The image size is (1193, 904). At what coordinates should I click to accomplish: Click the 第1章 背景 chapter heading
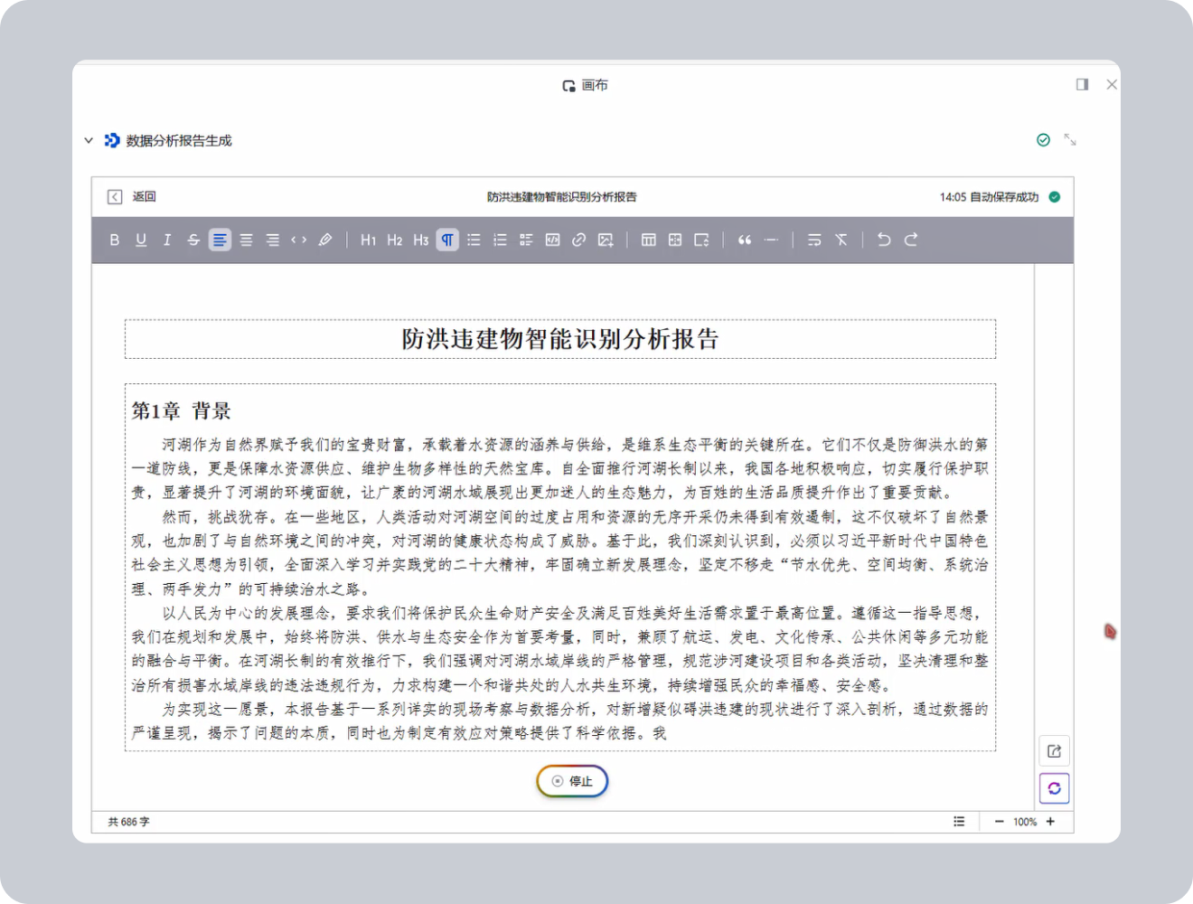click(182, 410)
